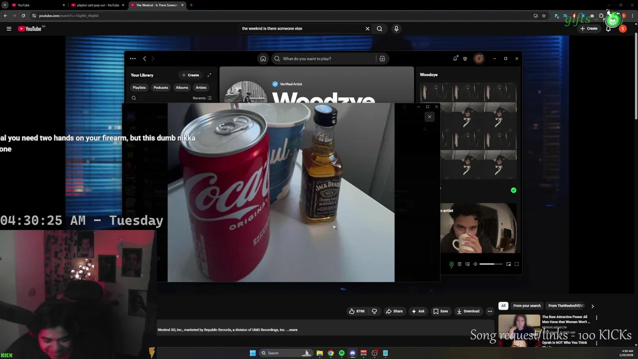The height and width of the screenshot is (359, 638).
Task: Click Spotify's What do you want to play field
Action: tap(324, 58)
